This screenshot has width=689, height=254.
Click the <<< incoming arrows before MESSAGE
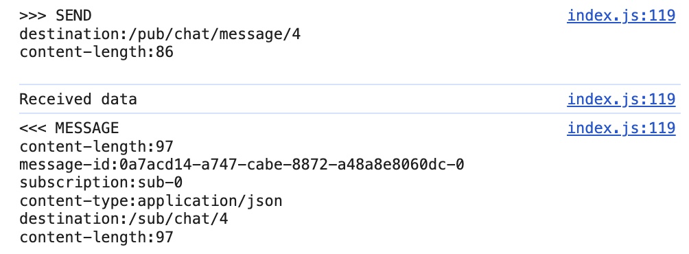point(33,128)
